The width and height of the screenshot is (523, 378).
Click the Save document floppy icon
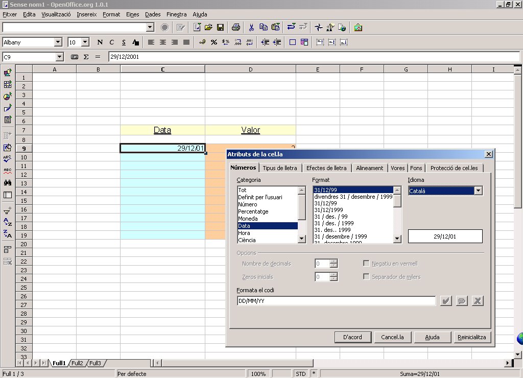(220, 27)
